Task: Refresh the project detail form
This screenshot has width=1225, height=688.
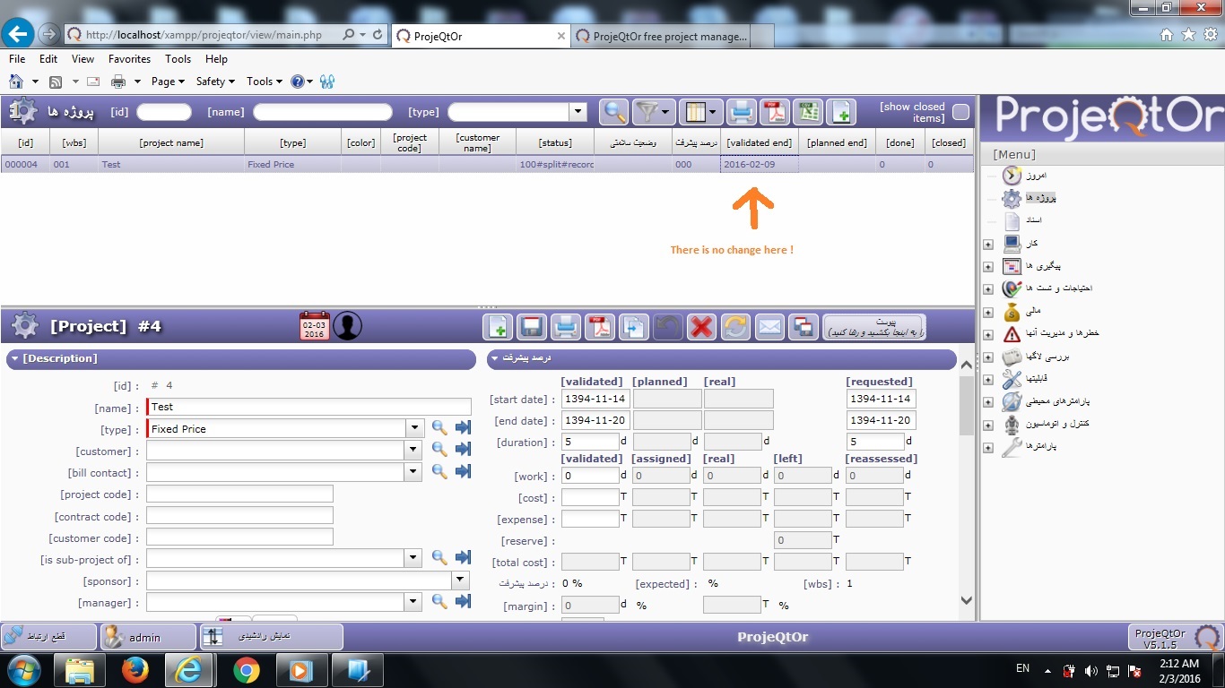Action: (735, 327)
